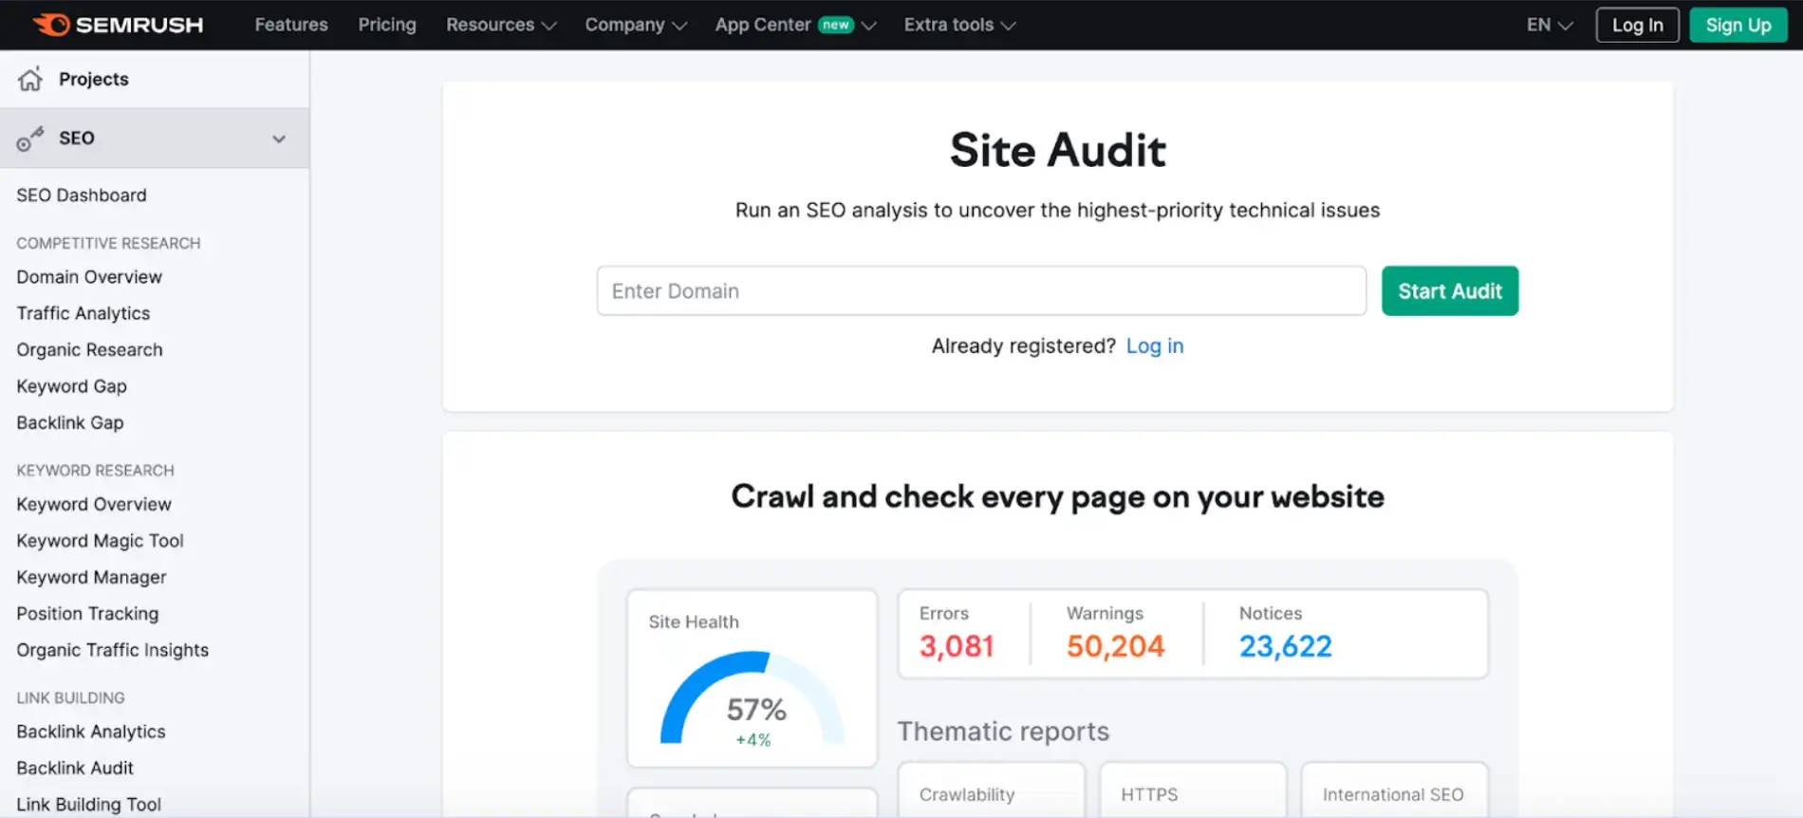Open Position Tracking
Viewport: 1803px width, 818px height.
pos(87,613)
